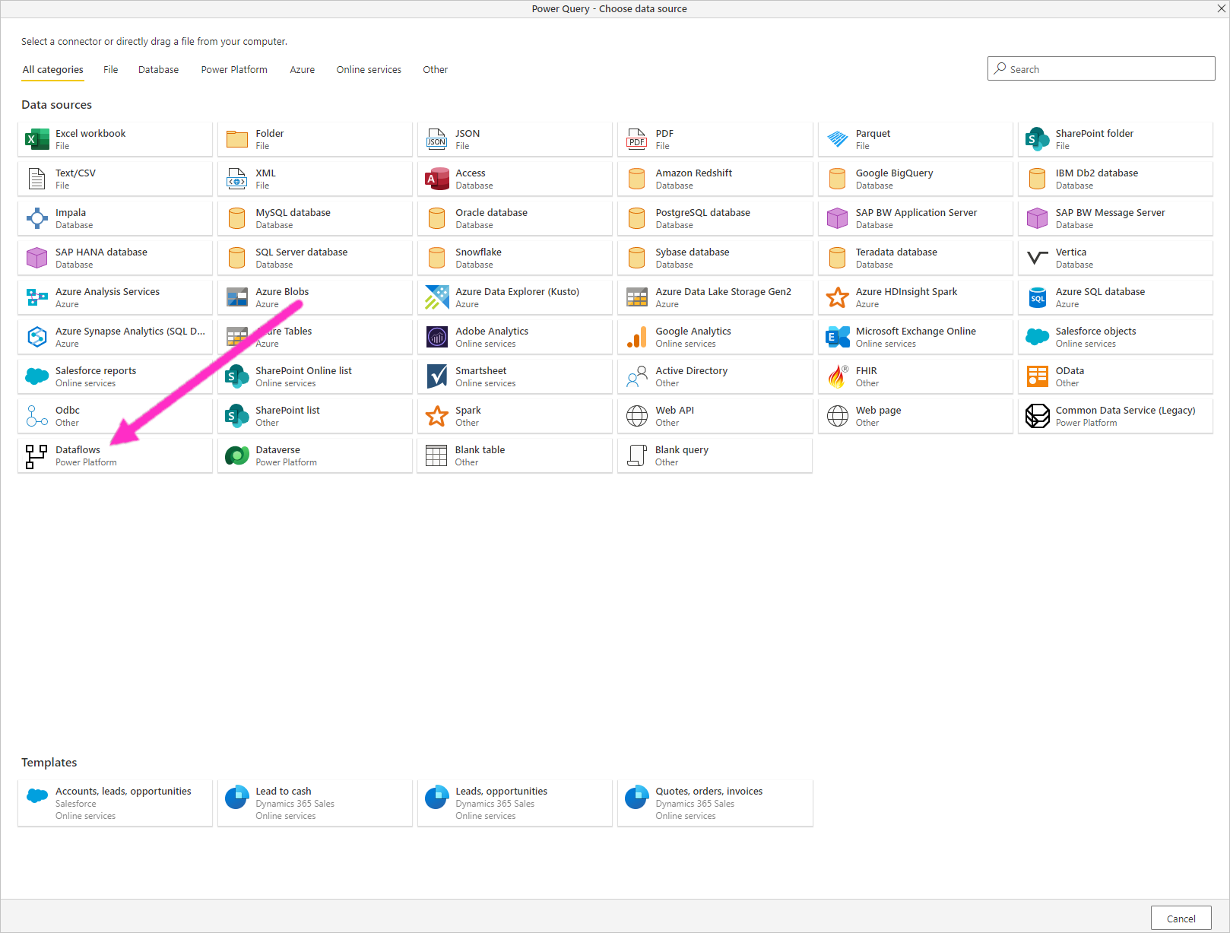Open the Impala database icon
This screenshot has width=1230, height=933.
point(37,218)
